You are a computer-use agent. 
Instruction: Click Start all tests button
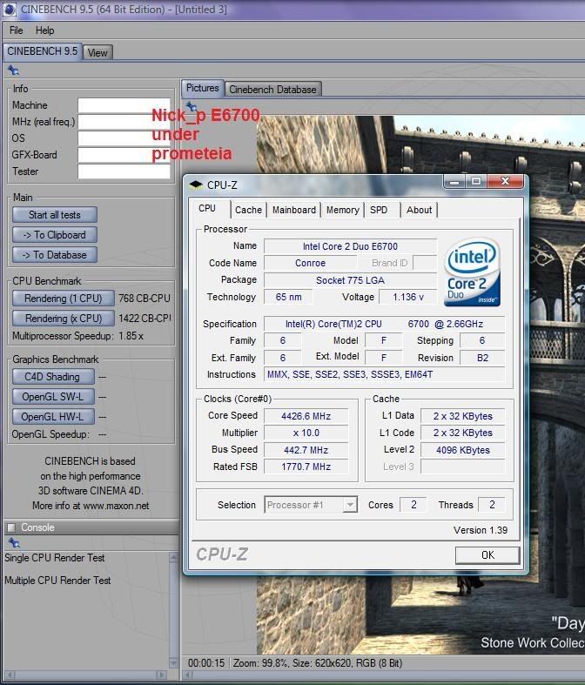click(x=55, y=215)
